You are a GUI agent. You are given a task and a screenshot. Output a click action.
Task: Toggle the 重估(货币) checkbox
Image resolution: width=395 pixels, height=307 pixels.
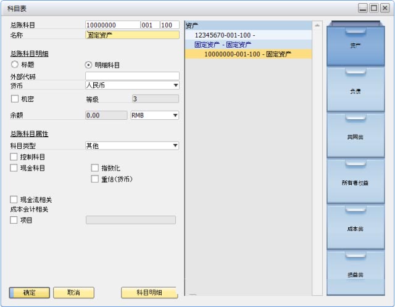tap(95, 179)
